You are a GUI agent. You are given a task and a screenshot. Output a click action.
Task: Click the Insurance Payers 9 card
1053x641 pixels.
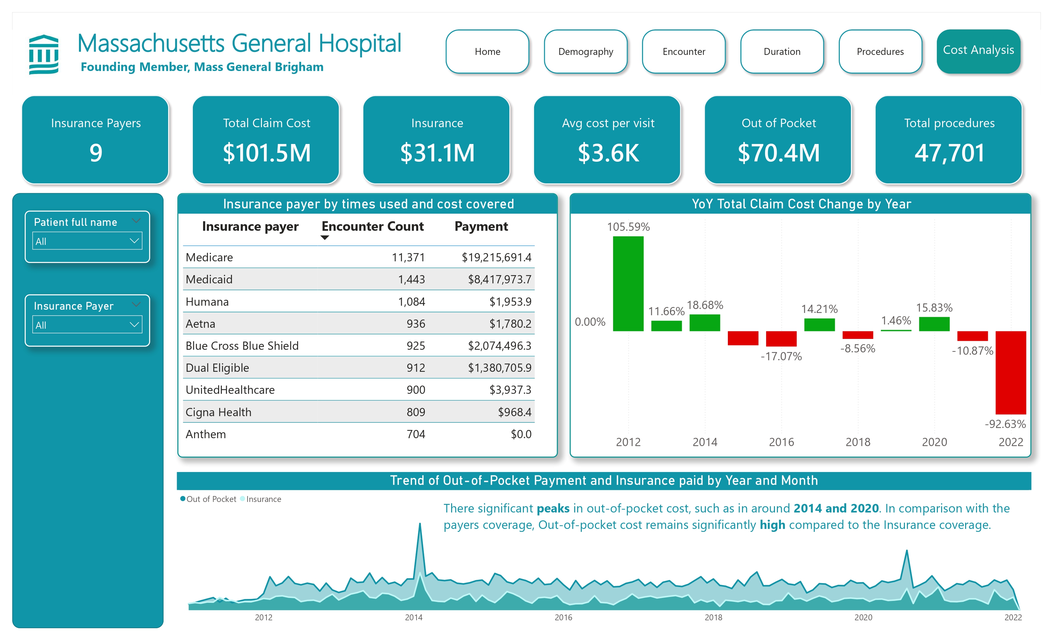coord(95,140)
